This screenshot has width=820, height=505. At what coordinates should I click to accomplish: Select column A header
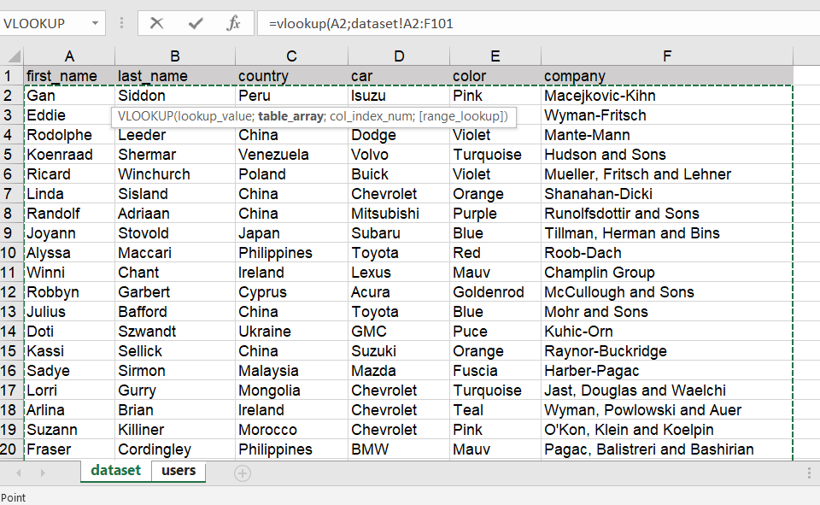(69, 56)
